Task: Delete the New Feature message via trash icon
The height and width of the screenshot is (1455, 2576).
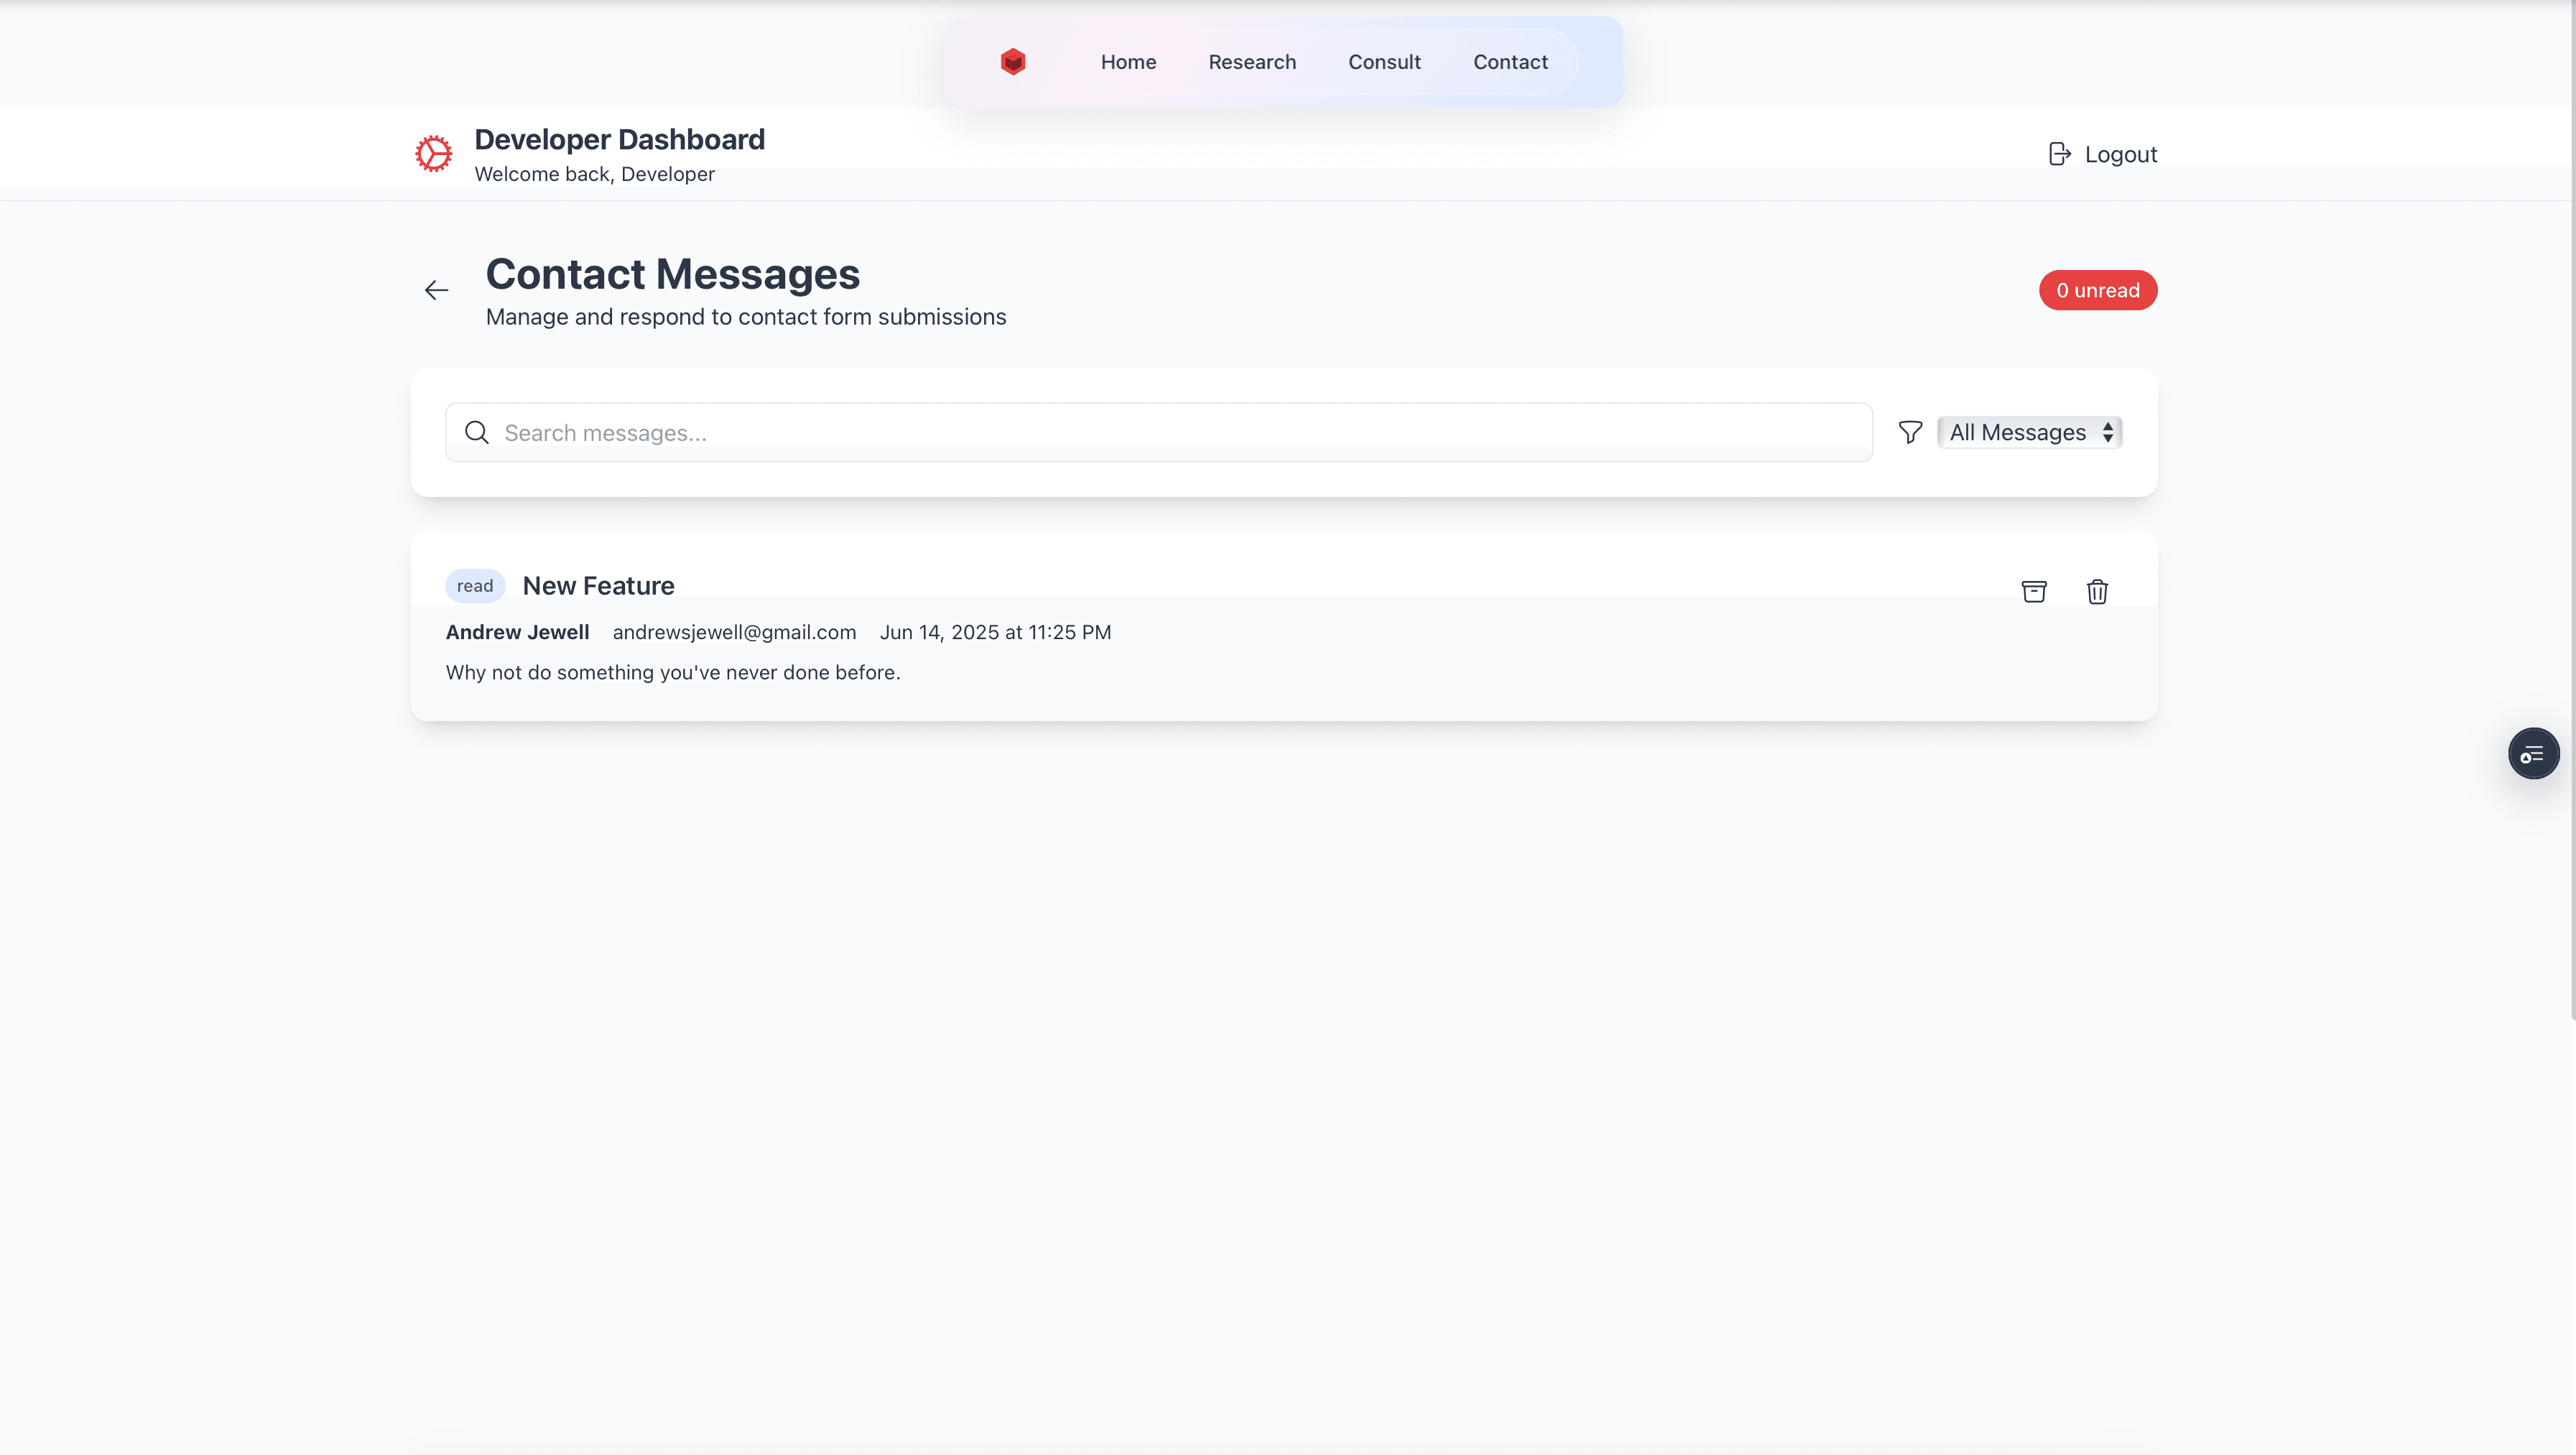Action: tap(2097, 591)
